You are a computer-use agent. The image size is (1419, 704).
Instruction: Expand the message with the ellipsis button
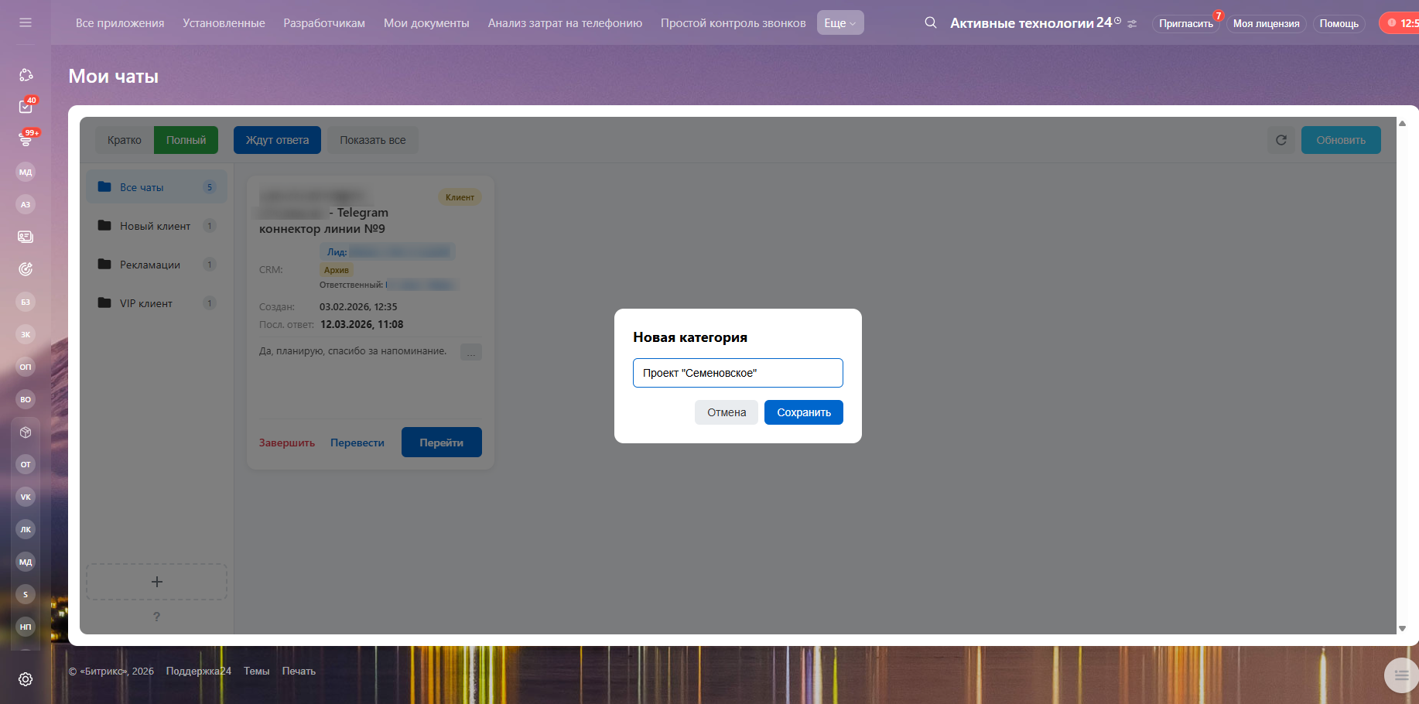click(x=471, y=353)
